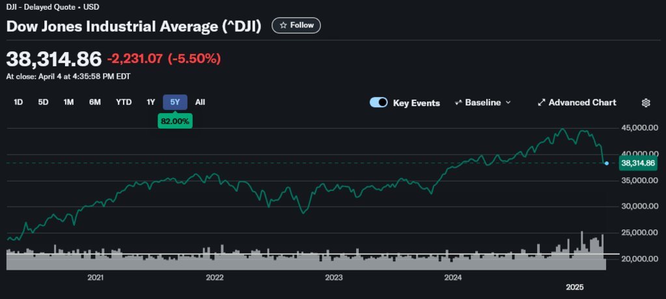Click the 20,000.00 y-axis label
The image size is (666, 299).
[x=639, y=259]
